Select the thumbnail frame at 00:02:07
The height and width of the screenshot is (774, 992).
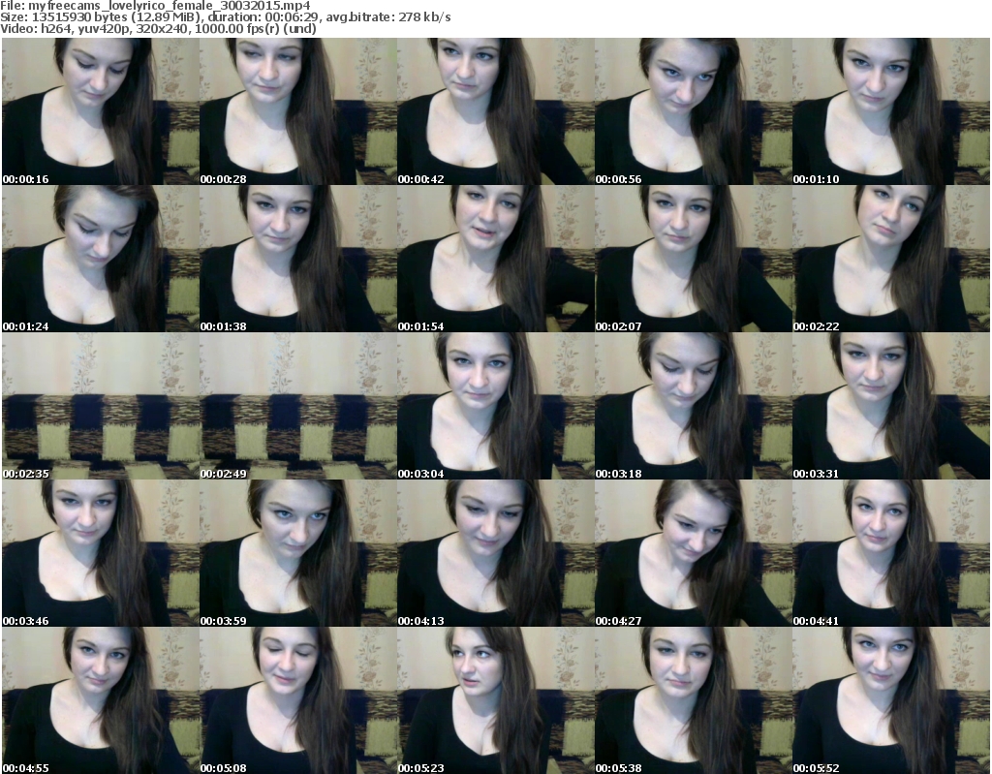[x=694, y=259]
